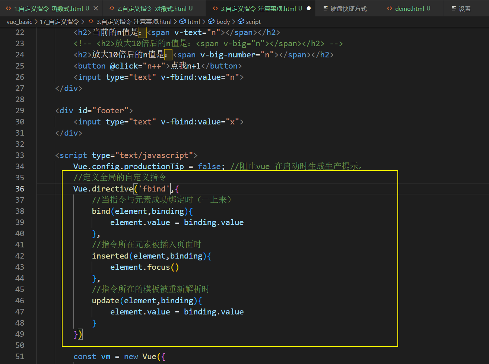This screenshot has width=489, height=364.
Task: Open the 键盘快捷方式 tab
Action: [x=348, y=9]
